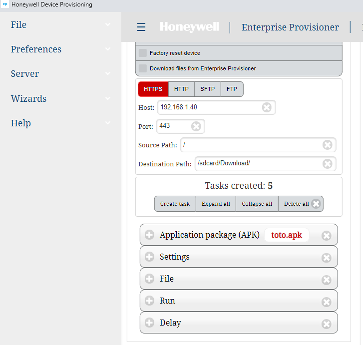The image size is (363, 345).
Task: Select the HTTPS protocol tab
Action: click(x=153, y=89)
